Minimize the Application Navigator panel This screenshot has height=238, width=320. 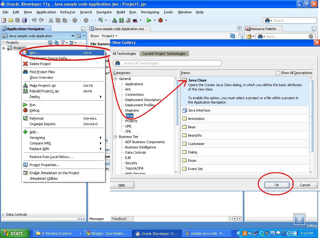[x=83, y=29]
